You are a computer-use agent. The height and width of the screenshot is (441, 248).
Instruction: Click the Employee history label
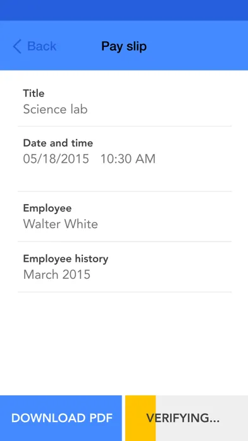pos(65,259)
